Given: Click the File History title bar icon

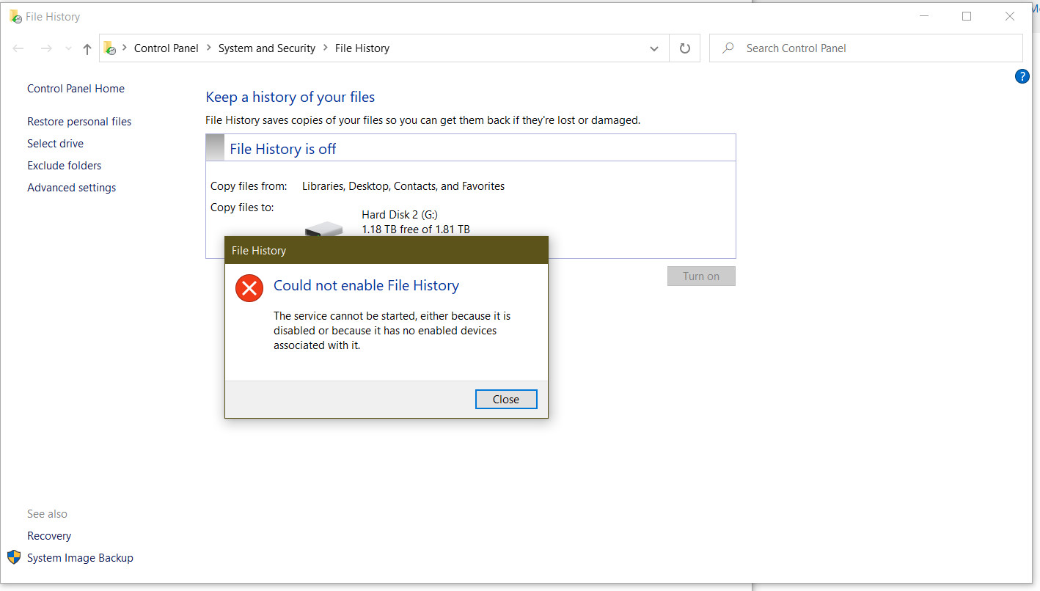Looking at the screenshot, I should [15, 16].
